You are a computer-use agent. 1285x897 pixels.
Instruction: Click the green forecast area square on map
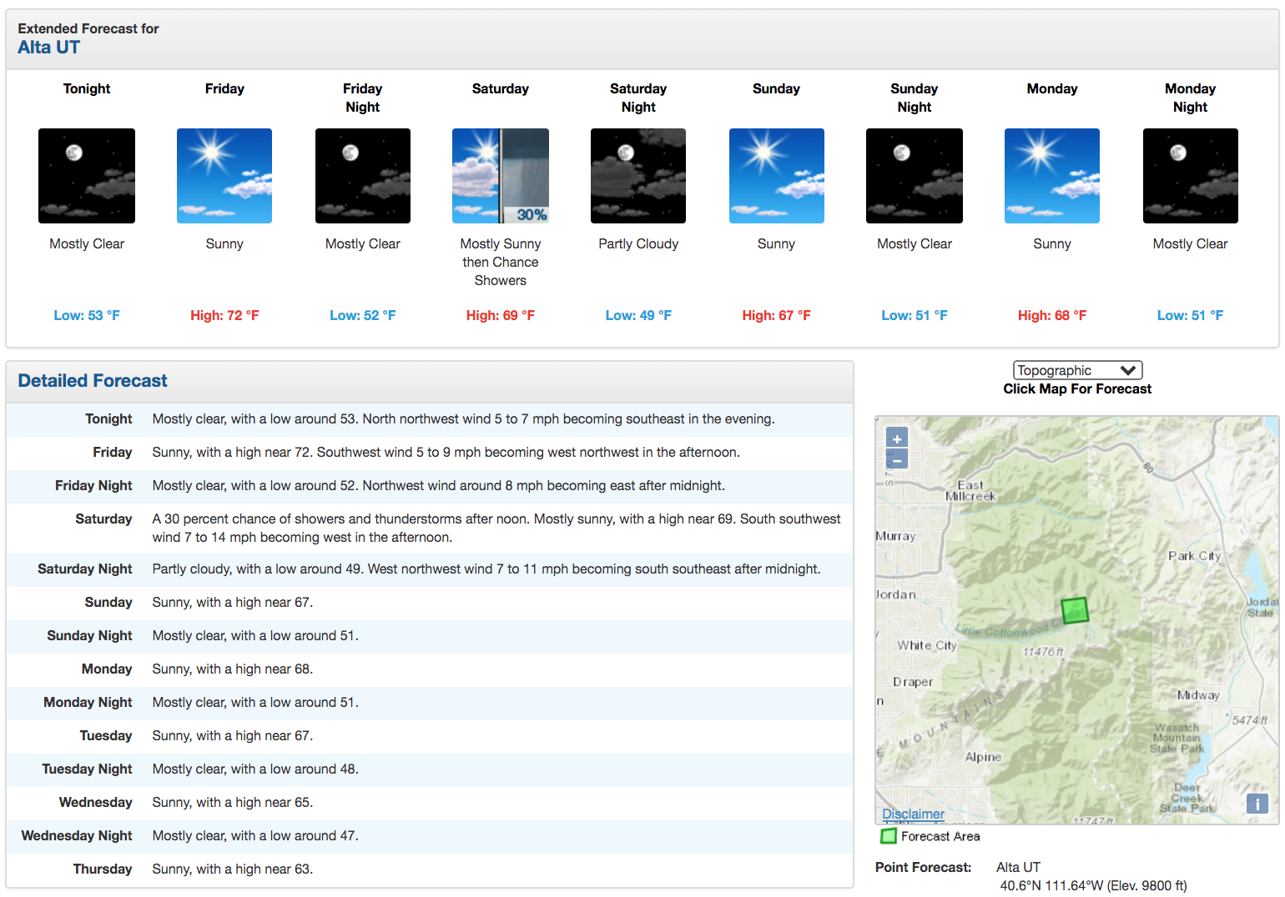(1075, 610)
